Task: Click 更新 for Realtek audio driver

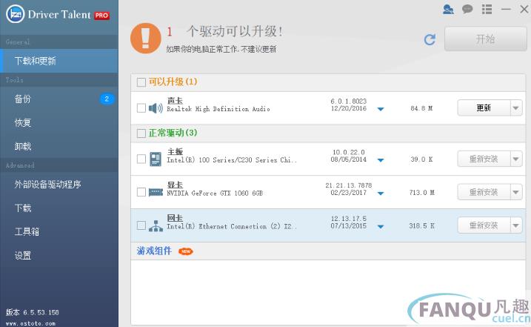Action: pos(484,108)
